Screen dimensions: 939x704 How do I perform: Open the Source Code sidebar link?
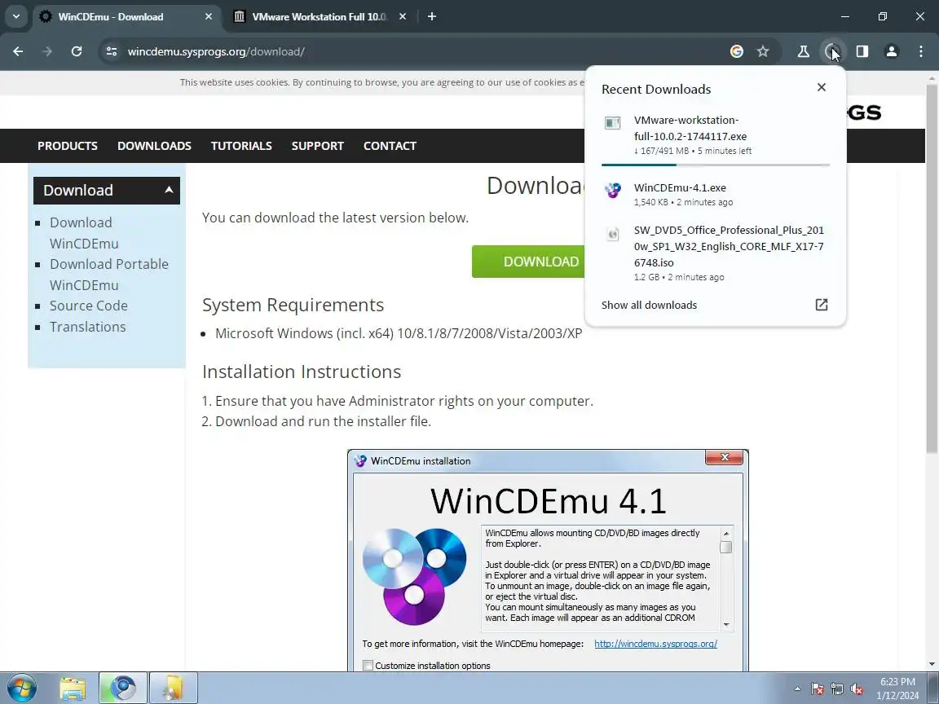(x=89, y=306)
